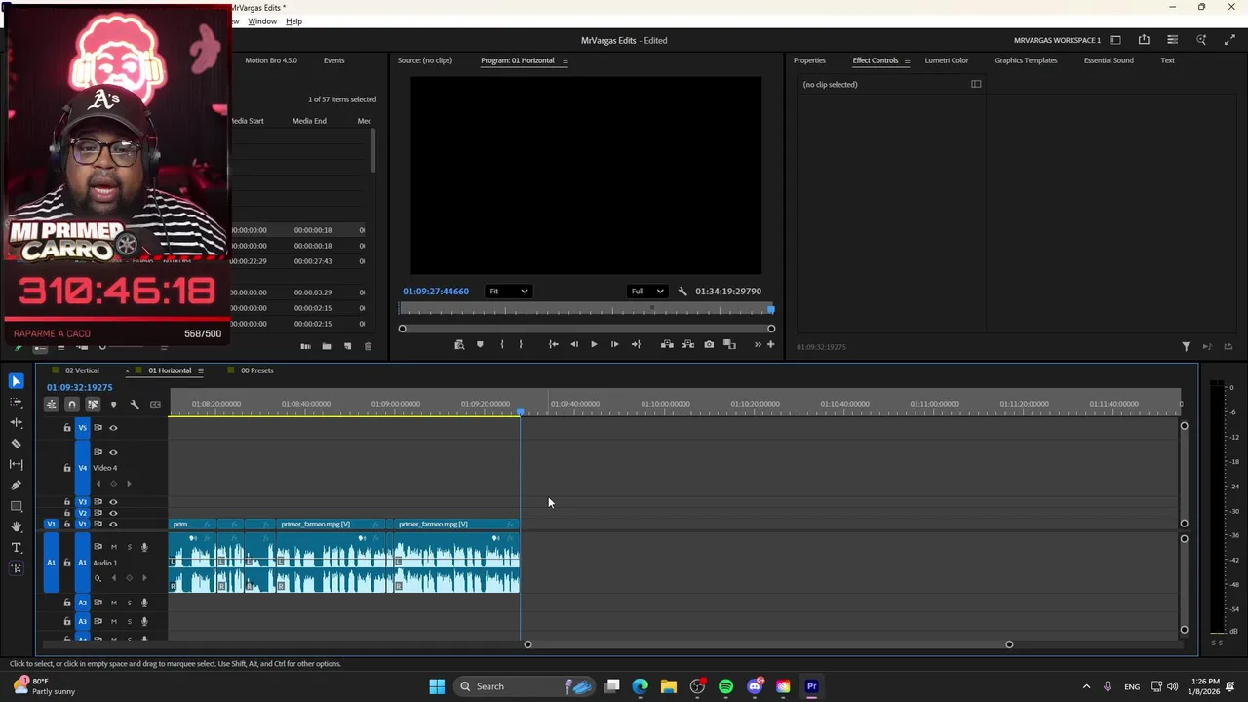
Task: Open the Button Editor plus icon
Action: [770, 344]
